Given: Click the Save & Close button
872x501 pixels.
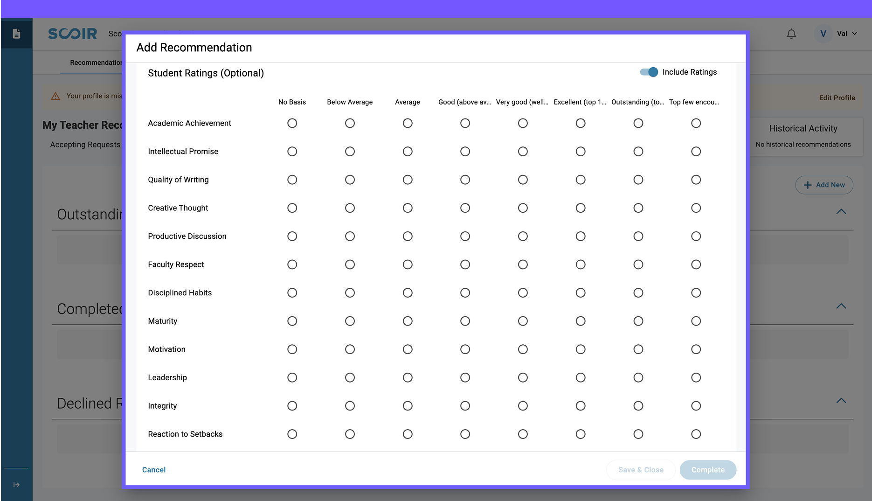Looking at the screenshot, I should (x=641, y=470).
